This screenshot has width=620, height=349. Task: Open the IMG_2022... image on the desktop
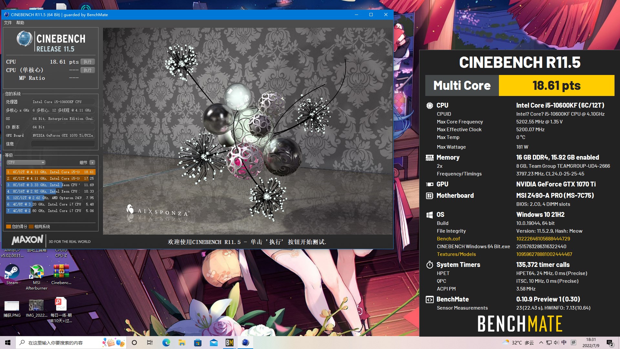(x=36, y=309)
